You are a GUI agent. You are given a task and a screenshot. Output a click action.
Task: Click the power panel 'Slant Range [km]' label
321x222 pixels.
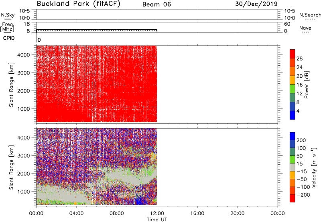(11, 85)
